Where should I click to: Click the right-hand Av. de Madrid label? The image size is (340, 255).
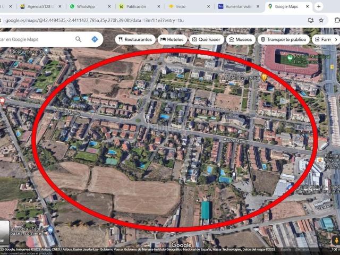pyautogui.click(x=236, y=140)
